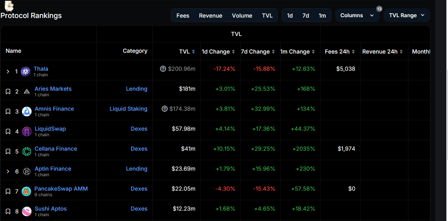Image resolution: width=448 pixels, height=221 pixels.
Task: Click the llama logo above Protocol Rankings
Action: [x=9, y=6]
